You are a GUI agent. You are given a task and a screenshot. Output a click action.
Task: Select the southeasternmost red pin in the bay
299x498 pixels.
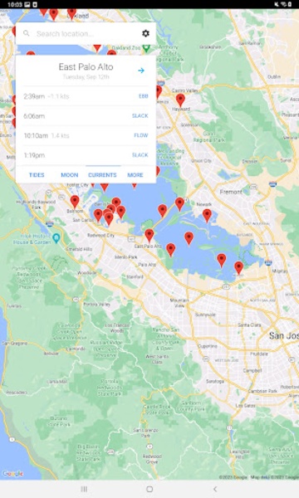pos(238,268)
